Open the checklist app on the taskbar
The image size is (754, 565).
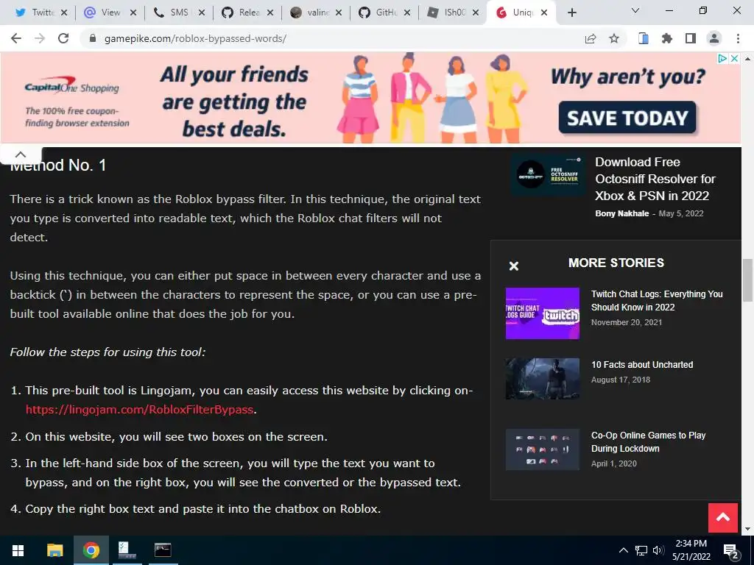[x=127, y=550]
